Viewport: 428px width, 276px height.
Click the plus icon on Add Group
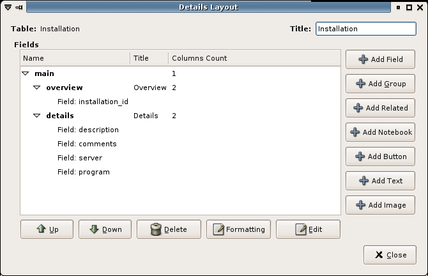361,84
